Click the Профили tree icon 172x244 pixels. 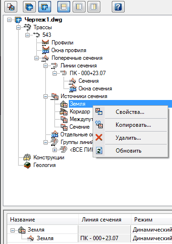point(45,43)
